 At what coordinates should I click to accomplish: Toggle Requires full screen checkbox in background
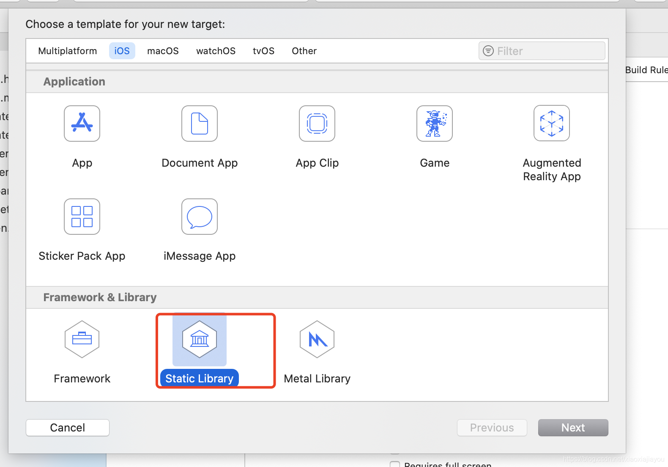click(x=395, y=464)
